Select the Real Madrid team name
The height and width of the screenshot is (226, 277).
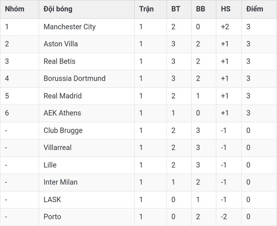[63, 96]
